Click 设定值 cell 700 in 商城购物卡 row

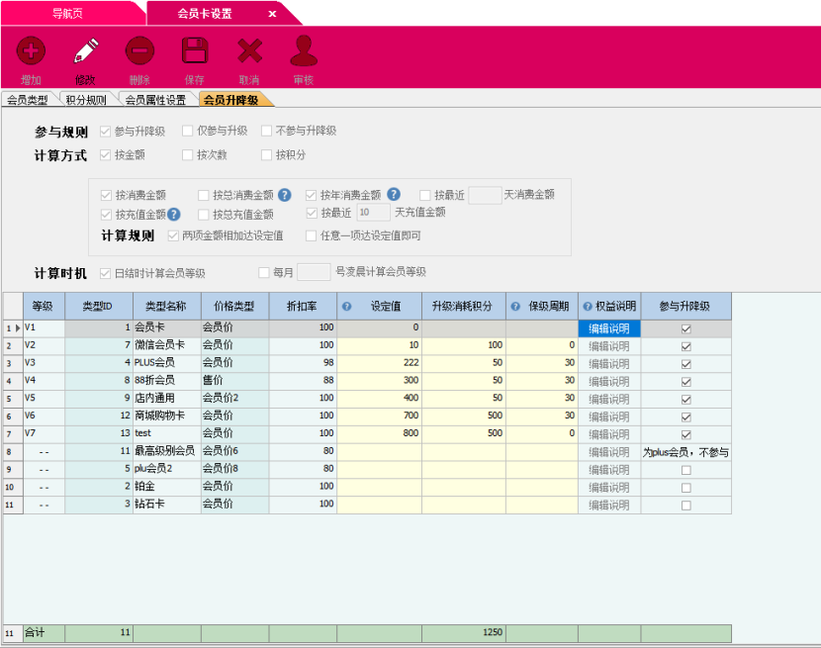pos(379,416)
